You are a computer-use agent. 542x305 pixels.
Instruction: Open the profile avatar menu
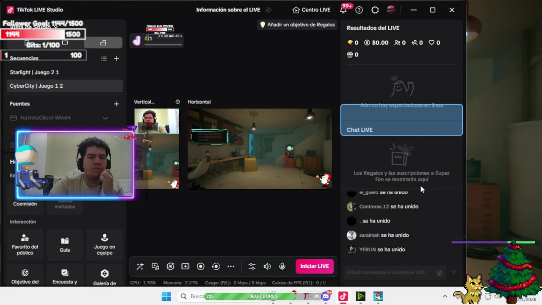(x=391, y=10)
